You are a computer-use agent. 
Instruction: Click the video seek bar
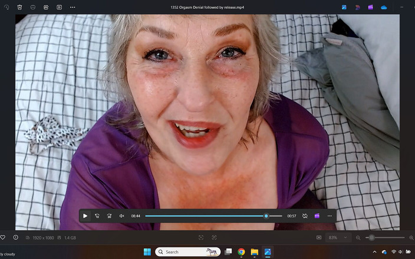click(x=206, y=216)
